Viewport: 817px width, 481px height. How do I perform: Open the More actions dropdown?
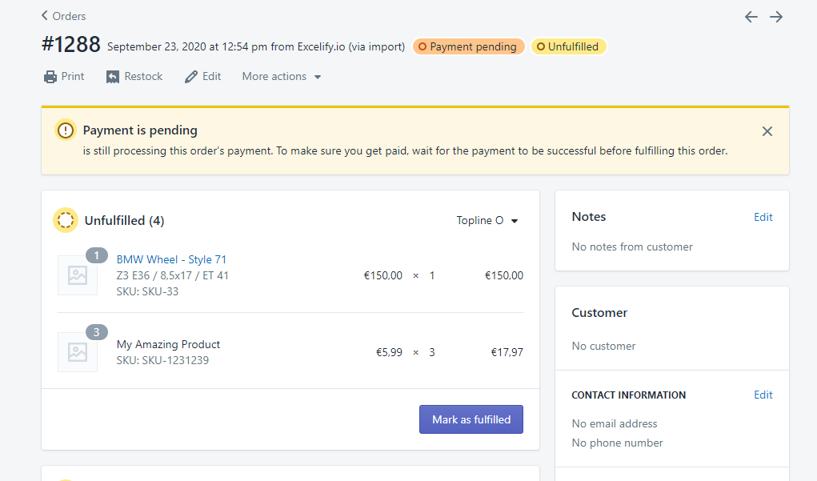[x=280, y=76]
